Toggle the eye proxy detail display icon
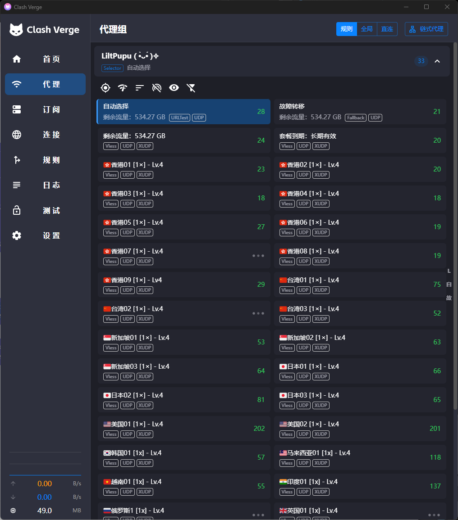Screen dimensions: 458x520 174,88
